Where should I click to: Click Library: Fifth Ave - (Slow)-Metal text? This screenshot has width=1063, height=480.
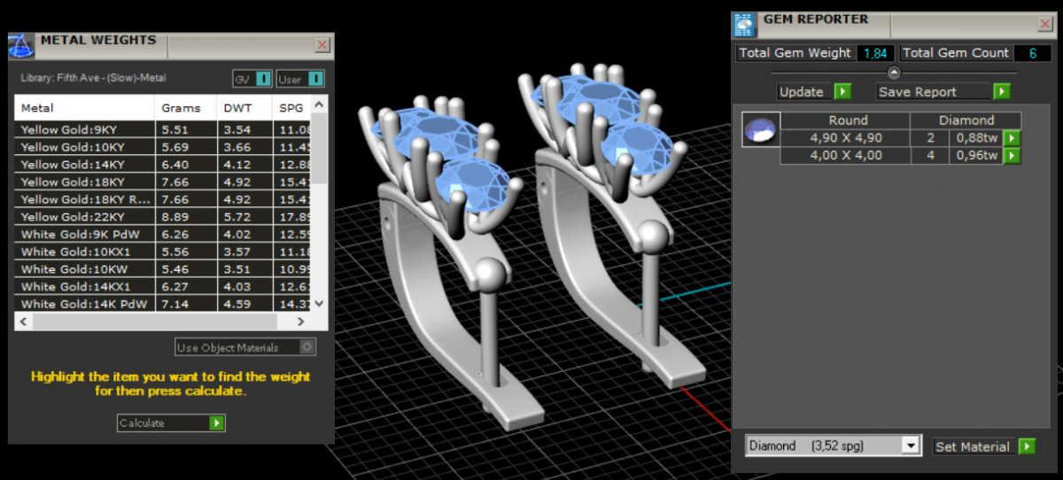pos(93,78)
